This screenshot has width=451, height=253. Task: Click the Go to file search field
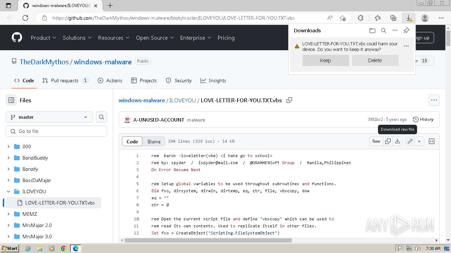point(56,131)
